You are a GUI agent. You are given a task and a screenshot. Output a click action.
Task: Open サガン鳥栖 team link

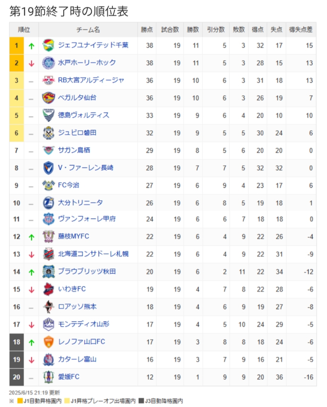click(x=74, y=150)
